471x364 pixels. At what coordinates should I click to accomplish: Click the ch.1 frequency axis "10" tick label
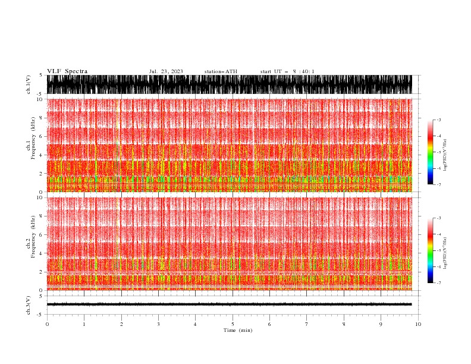40,99
